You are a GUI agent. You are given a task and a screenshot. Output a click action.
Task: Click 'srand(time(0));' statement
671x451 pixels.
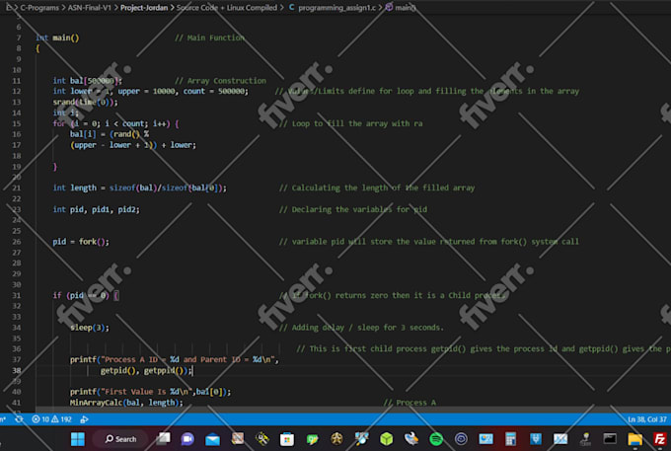click(85, 102)
